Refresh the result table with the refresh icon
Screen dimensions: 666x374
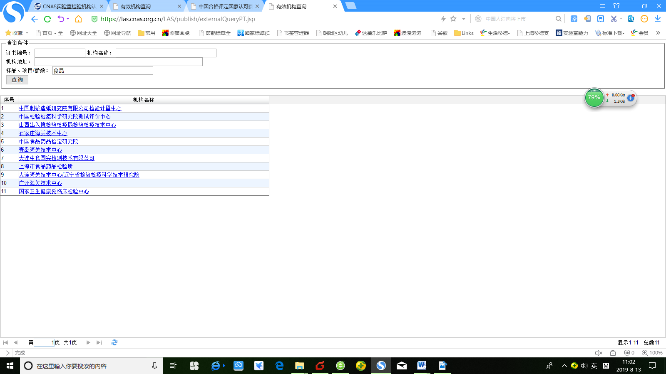(114, 342)
